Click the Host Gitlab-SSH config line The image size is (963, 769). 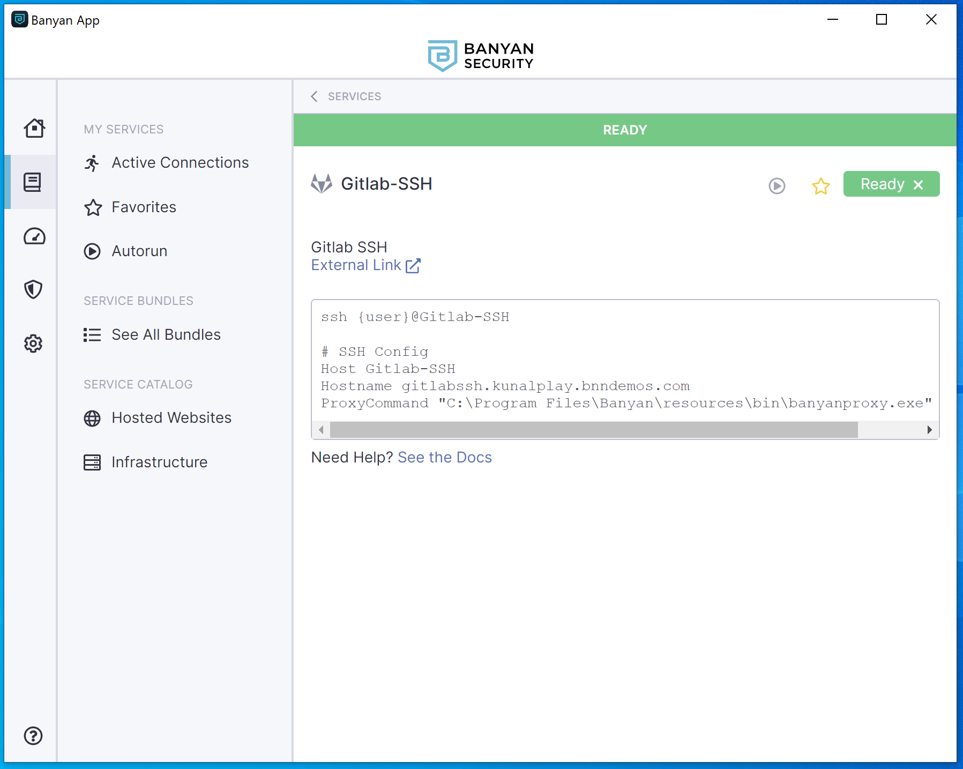pyautogui.click(x=388, y=369)
